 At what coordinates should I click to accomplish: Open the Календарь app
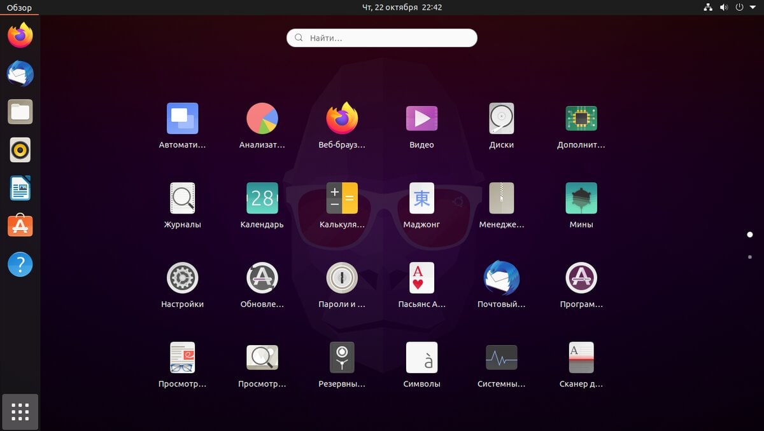[262, 198]
